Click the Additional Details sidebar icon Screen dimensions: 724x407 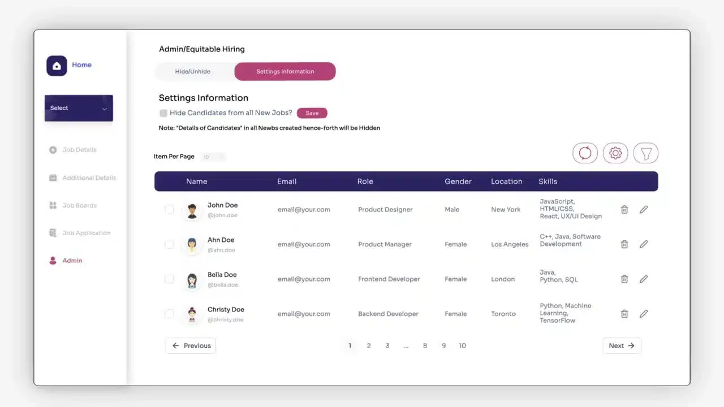53,177
